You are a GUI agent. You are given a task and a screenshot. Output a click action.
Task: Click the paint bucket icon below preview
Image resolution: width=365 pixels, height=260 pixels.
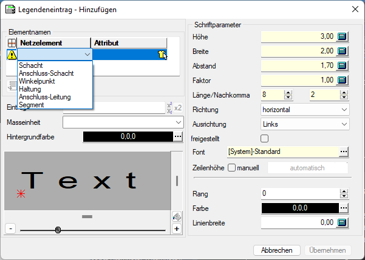coord(176,216)
